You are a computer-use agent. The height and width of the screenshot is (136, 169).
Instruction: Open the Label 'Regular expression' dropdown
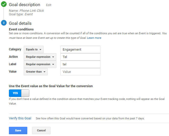pyautogui.click(x=40, y=64)
